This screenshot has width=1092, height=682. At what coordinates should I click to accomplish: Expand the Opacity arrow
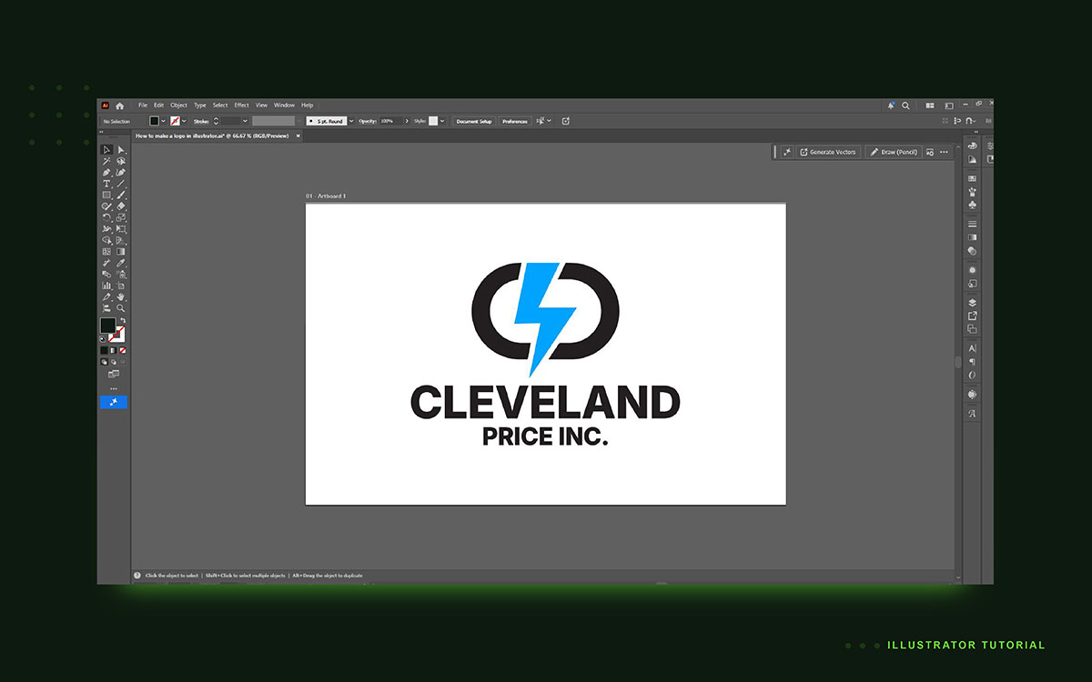pyautogui.click(x=407, y=121)
